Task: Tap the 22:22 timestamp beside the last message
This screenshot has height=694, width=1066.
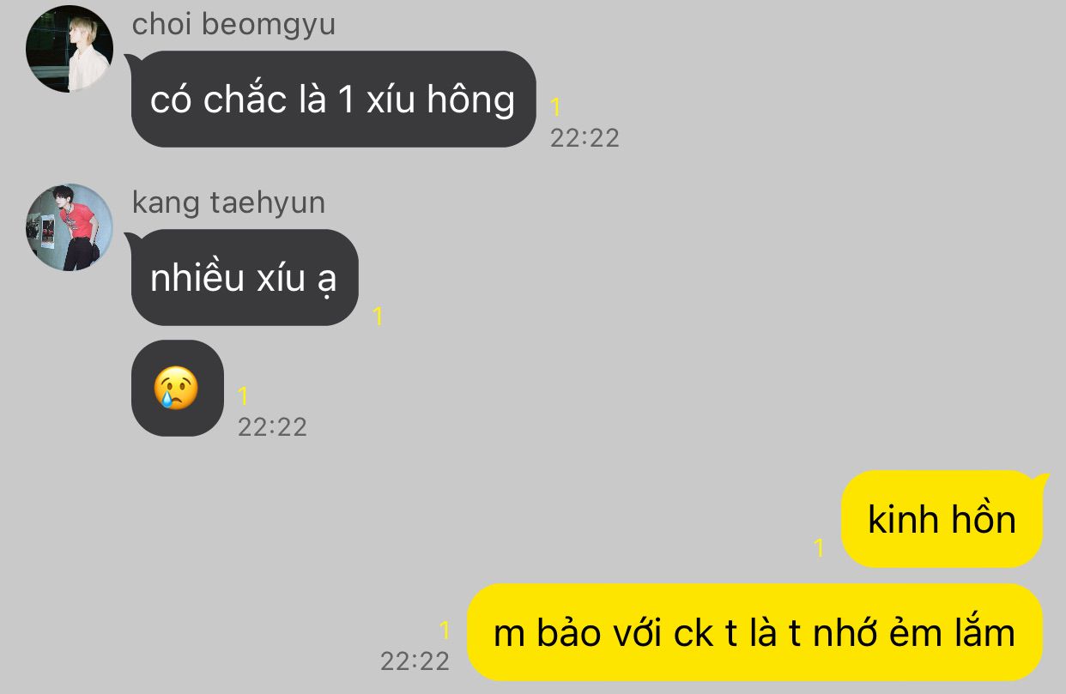Action: click(x=415, y=661)
